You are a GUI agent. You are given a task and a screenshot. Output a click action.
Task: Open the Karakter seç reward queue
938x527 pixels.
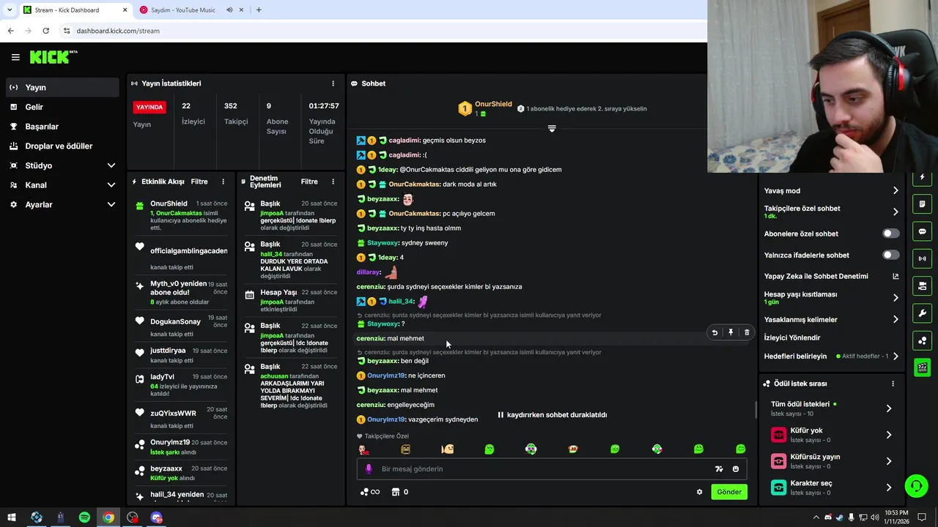pos(831,487)
